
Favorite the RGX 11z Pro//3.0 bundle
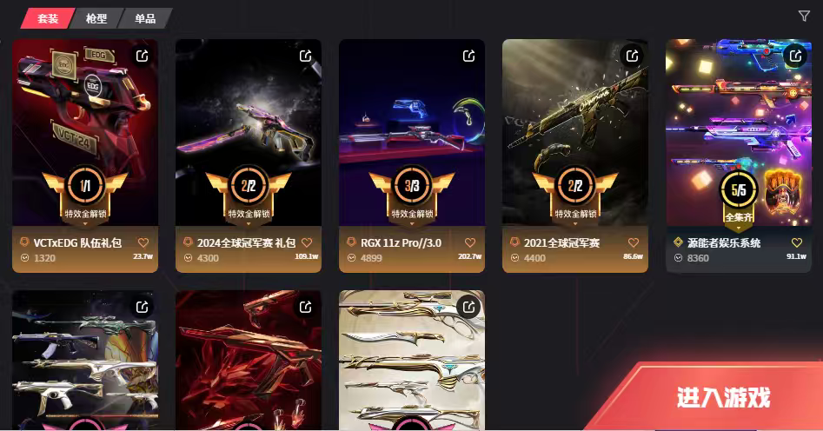(470, 242)
